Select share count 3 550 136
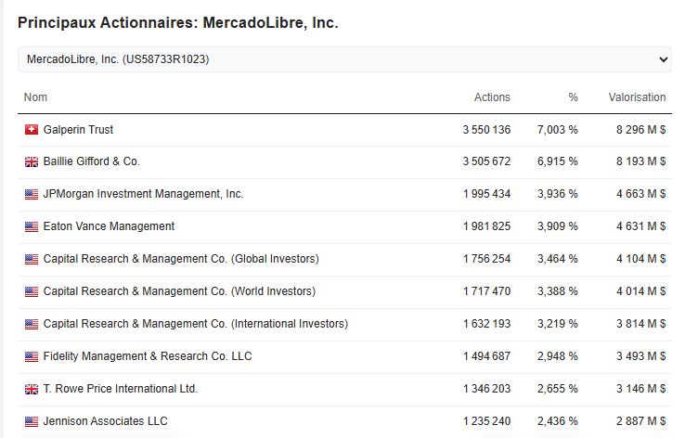 click(486, 130)
